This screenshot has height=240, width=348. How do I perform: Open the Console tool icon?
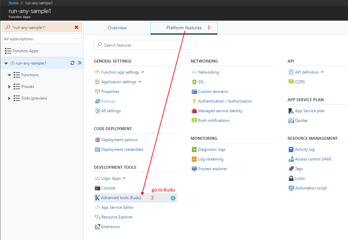click(97, 188)
